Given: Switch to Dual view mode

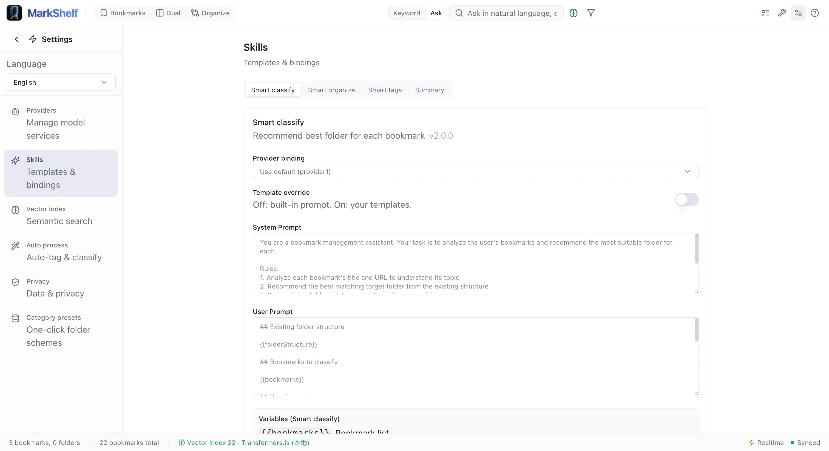Looking at the screenshot, I should point(168,13).
